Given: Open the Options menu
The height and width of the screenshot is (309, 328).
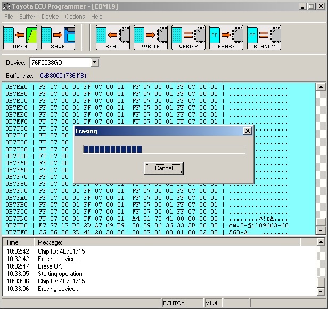Looking at the screenshot, I should (75, 17).
